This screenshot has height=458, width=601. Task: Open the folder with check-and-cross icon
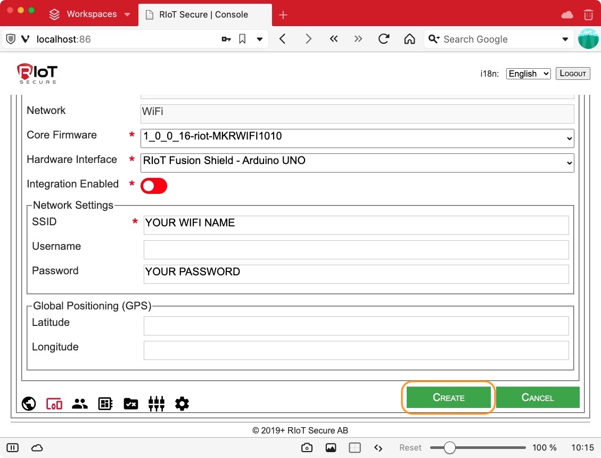(131, 404)
